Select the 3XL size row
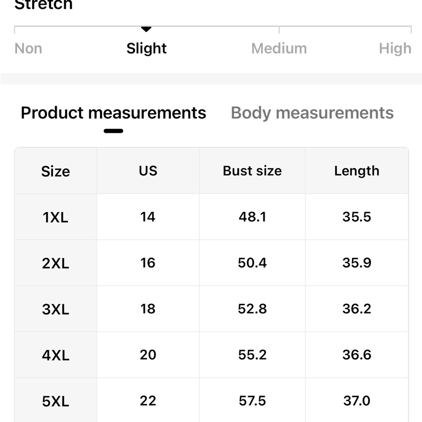The width and height of the screenshot is (422, 422). pos(55,308)
